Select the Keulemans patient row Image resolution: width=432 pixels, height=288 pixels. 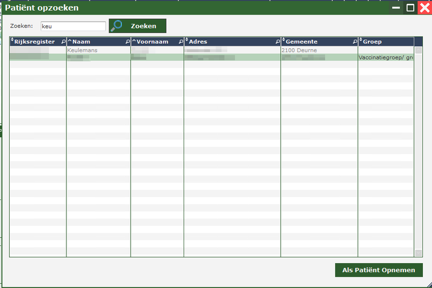coord(82,50)
